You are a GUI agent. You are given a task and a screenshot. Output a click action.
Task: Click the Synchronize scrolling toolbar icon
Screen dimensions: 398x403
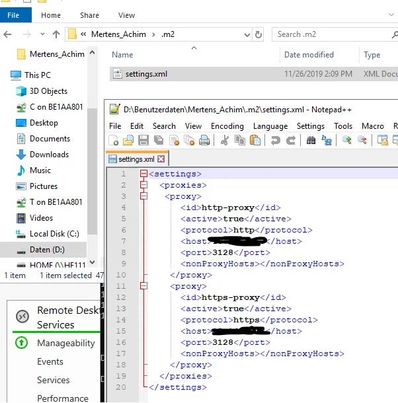[x=383, y=140]
